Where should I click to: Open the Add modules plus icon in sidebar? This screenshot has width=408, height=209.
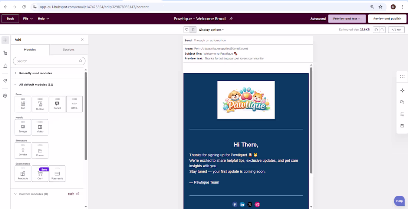tap(5, 40)
